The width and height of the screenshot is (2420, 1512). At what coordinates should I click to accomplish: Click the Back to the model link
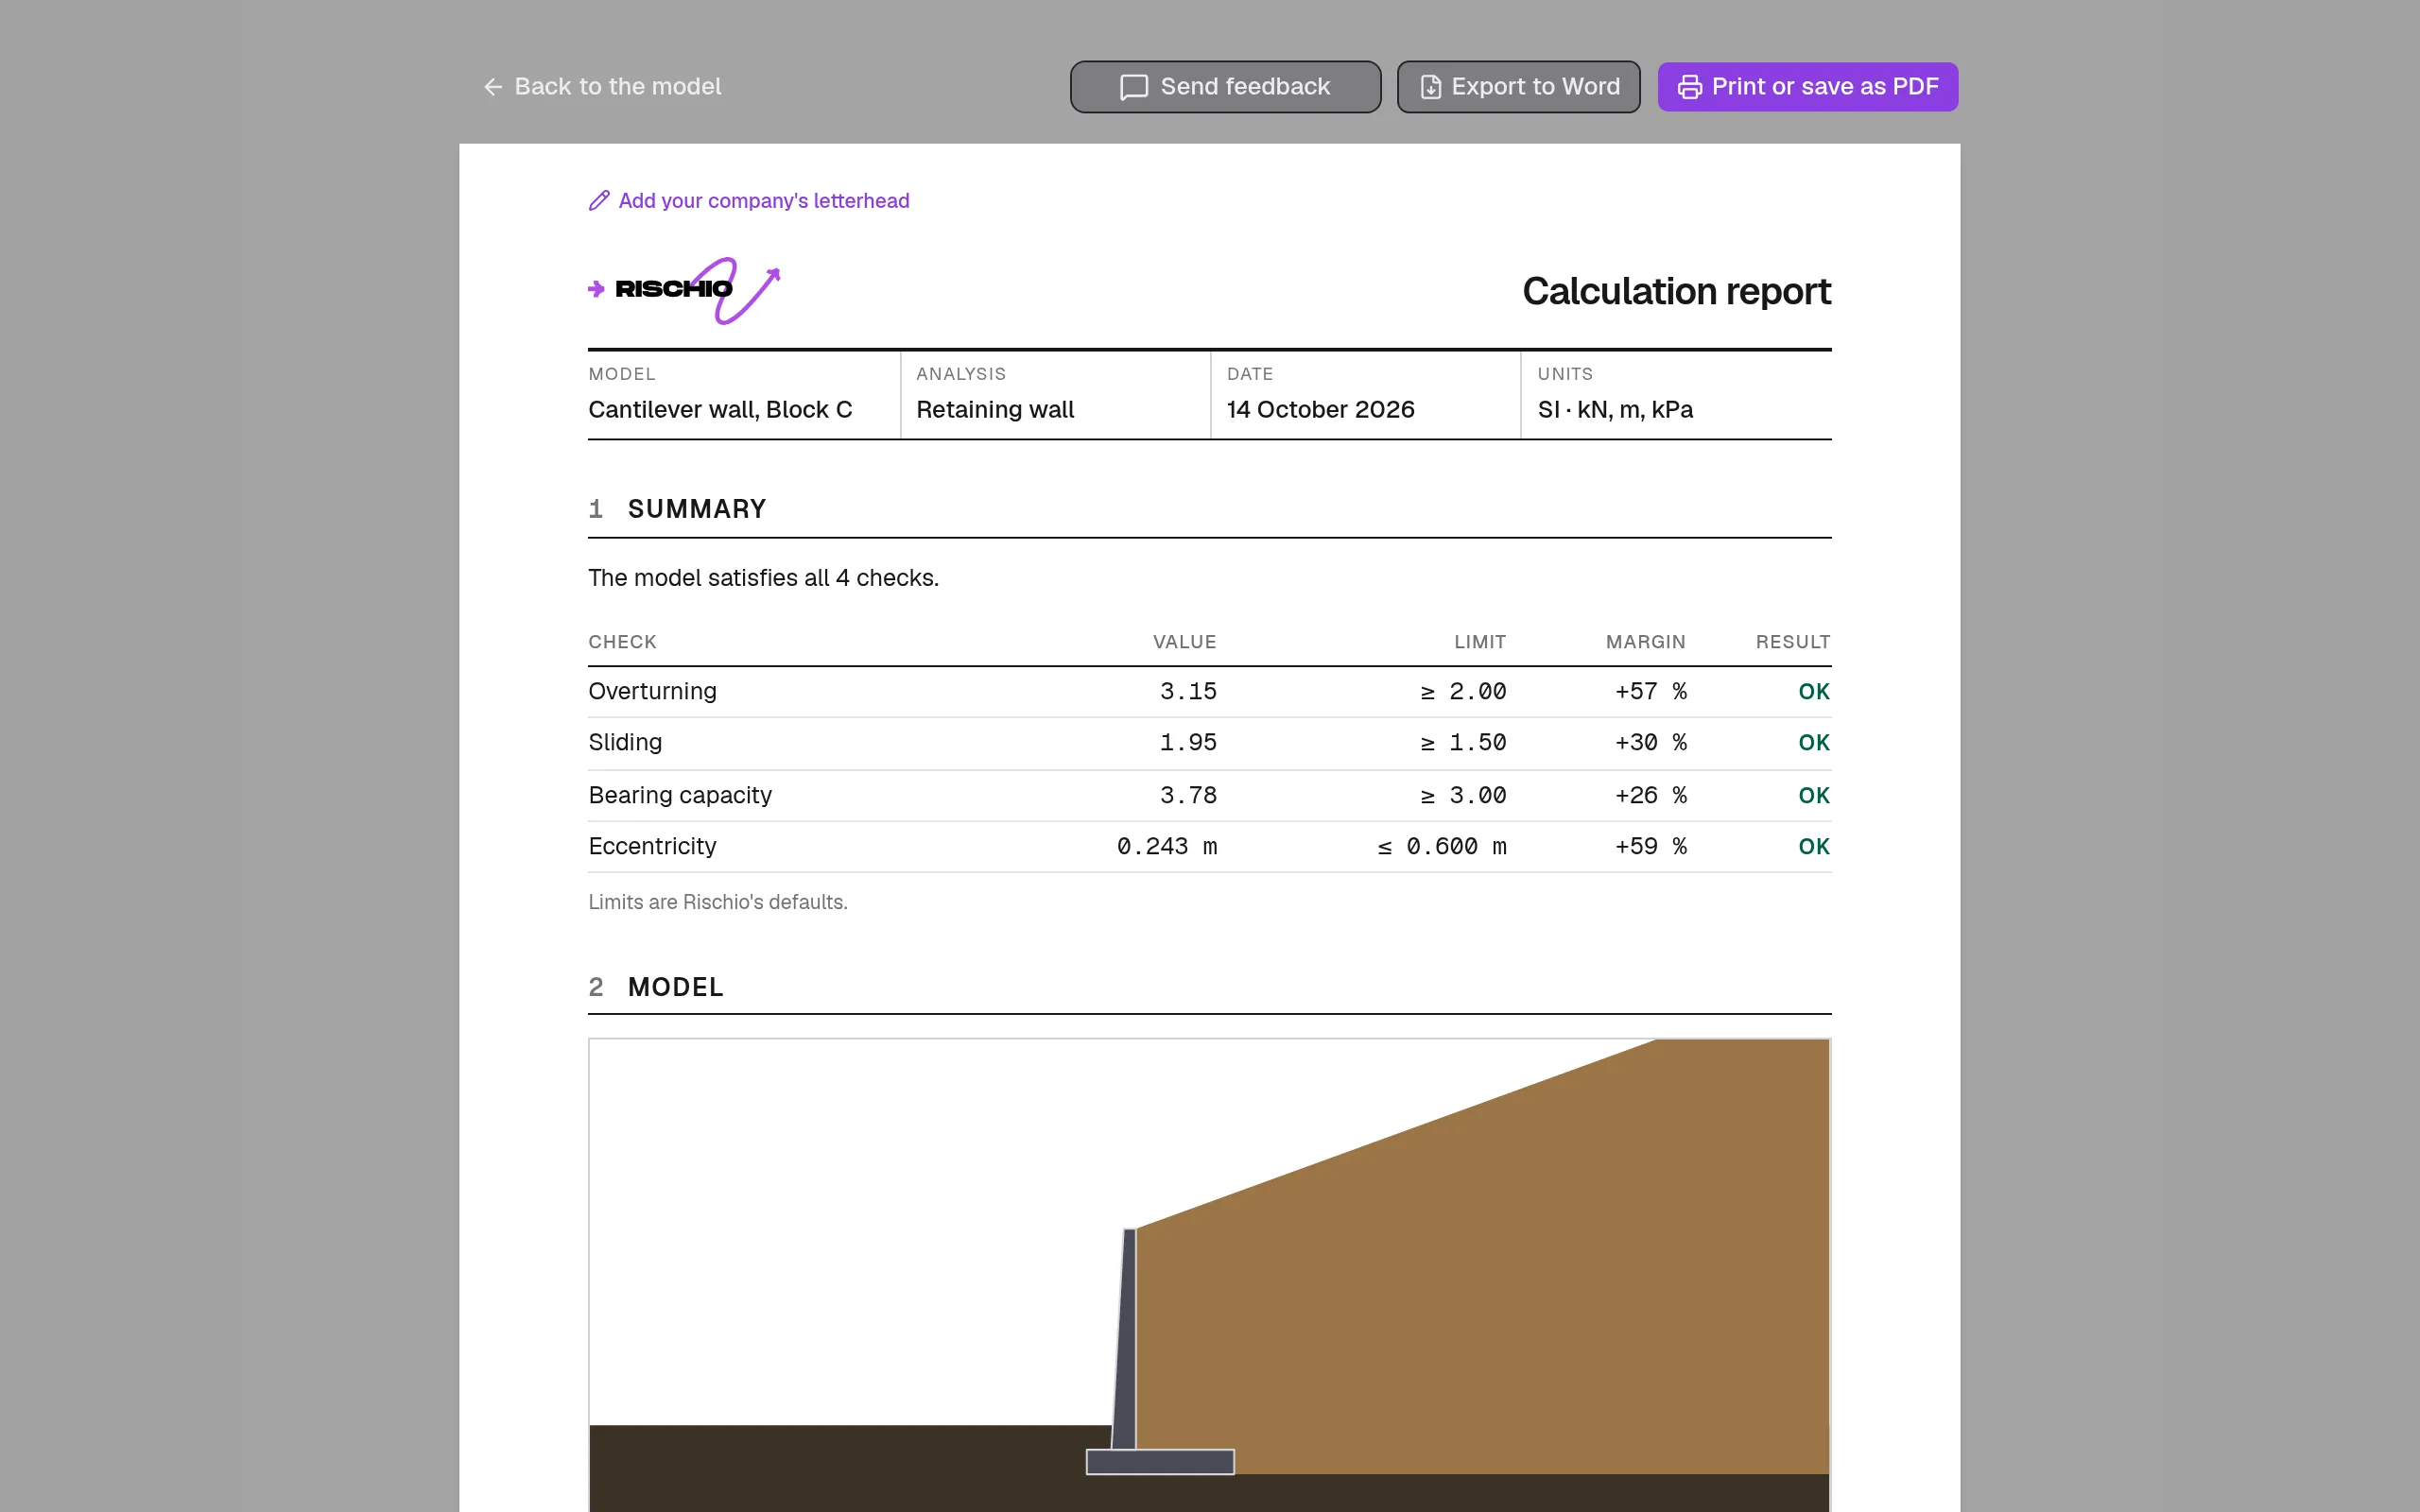[x=602, y=87]
